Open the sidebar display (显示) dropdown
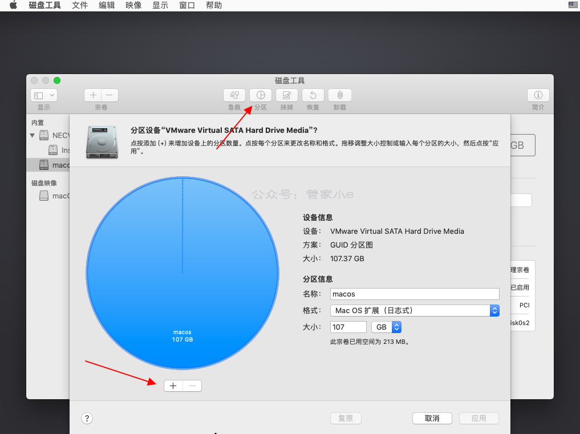Viewport: 580px width, 434px height. click(x=44, y=95)
